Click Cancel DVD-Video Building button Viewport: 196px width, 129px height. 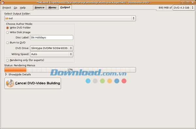click(x=33, y=83)
